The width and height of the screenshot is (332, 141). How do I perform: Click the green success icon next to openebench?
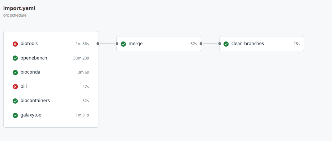(x=15, y=58)
